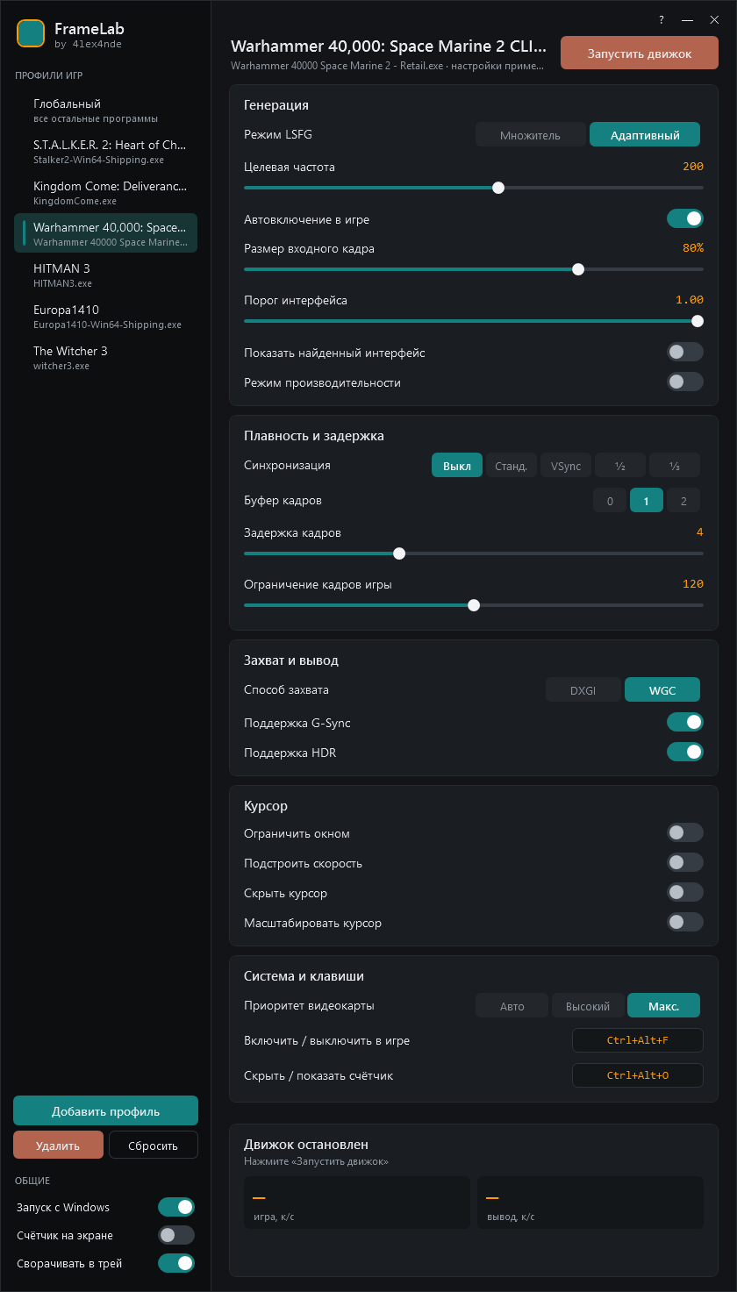Set Синхронизация to VSync
The image size is (737, 1292).
pyautogui.click(x=566, y=466)
